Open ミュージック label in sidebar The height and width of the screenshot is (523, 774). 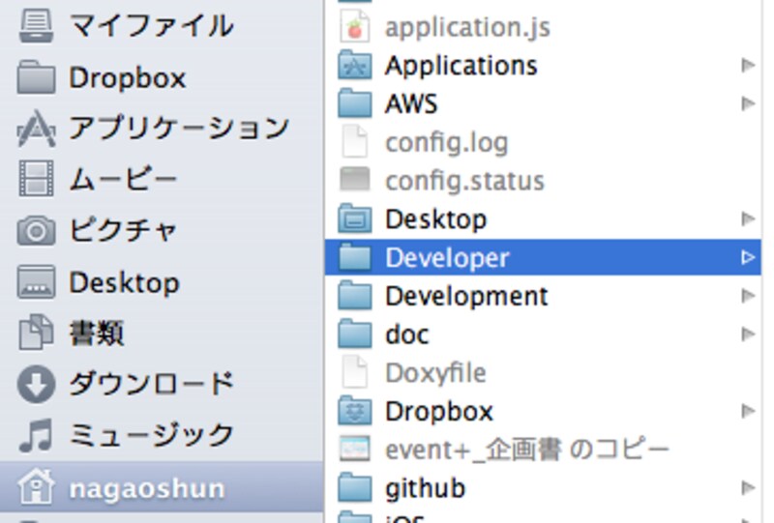click(151, 435)
